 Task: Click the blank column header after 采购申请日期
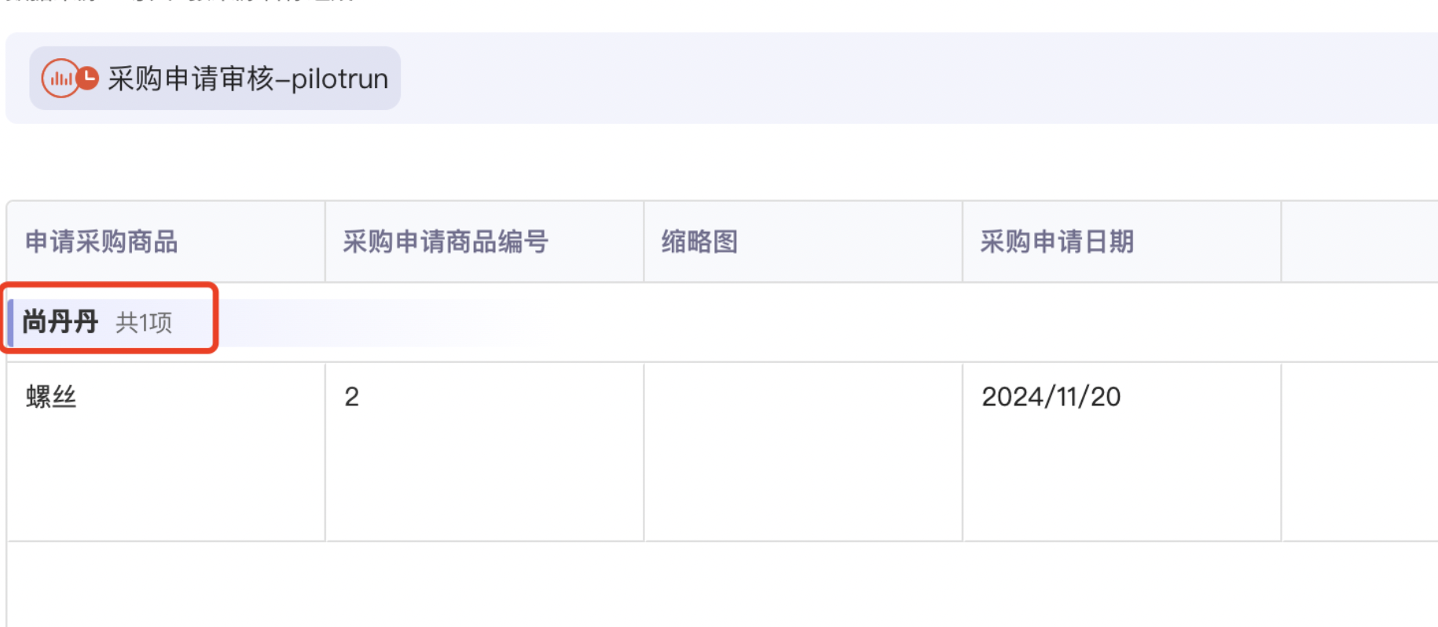tap(1360, 242)
